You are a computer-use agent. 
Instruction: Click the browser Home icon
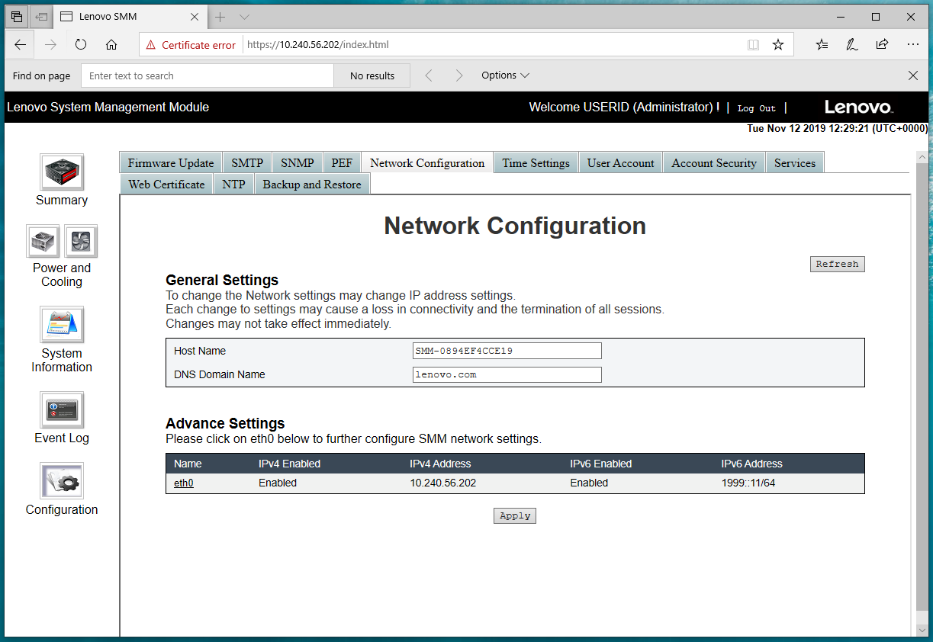pyautogui.click(x=111, y=45)
